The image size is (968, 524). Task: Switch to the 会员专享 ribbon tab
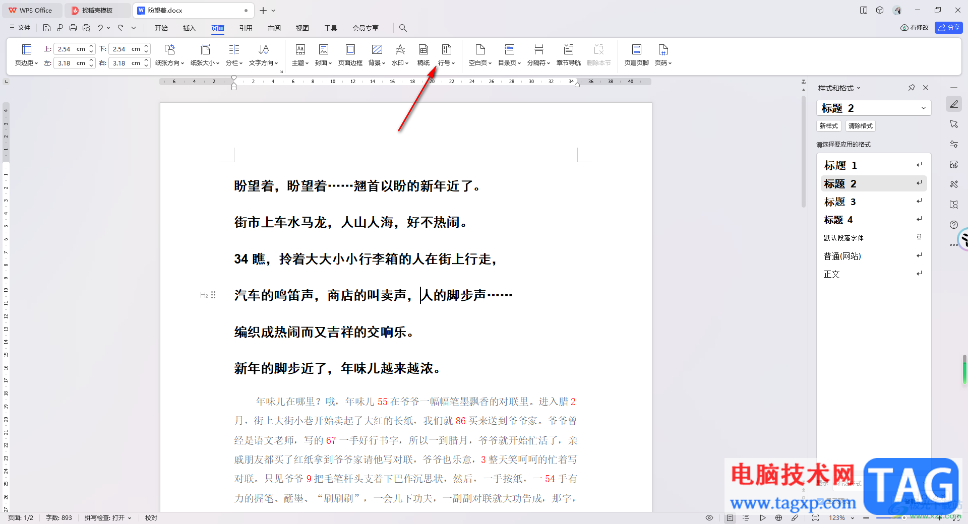click(x=366, y=28)
